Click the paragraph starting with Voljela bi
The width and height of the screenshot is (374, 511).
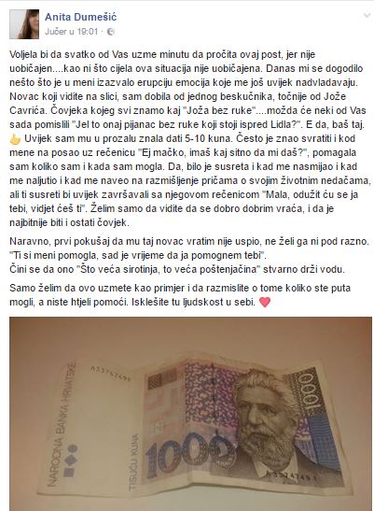190,139
